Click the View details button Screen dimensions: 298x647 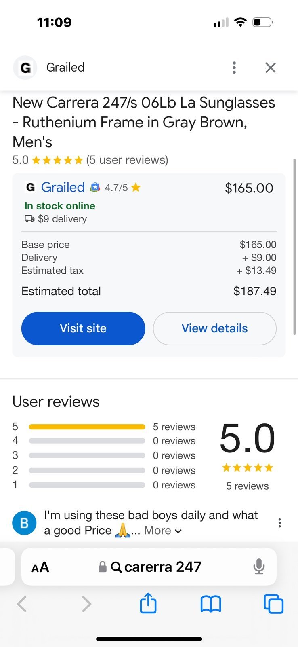214,328
